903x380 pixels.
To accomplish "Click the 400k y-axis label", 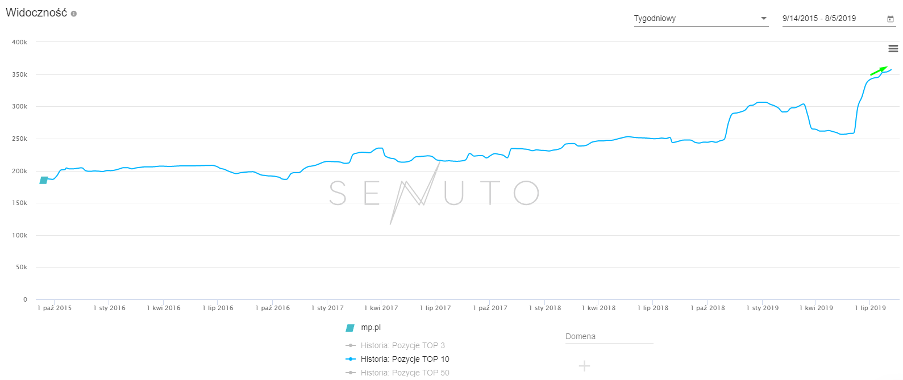I will point(20,42).
